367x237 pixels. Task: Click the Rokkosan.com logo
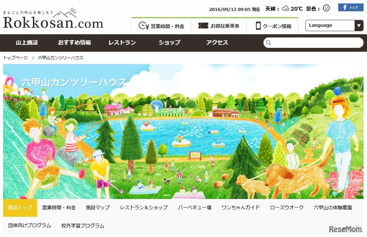click(53, 19)
